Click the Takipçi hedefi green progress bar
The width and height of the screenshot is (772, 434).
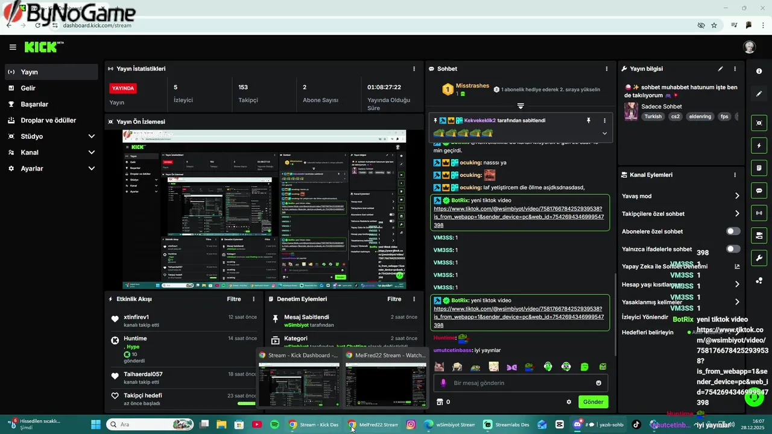(x=246, y=403)
